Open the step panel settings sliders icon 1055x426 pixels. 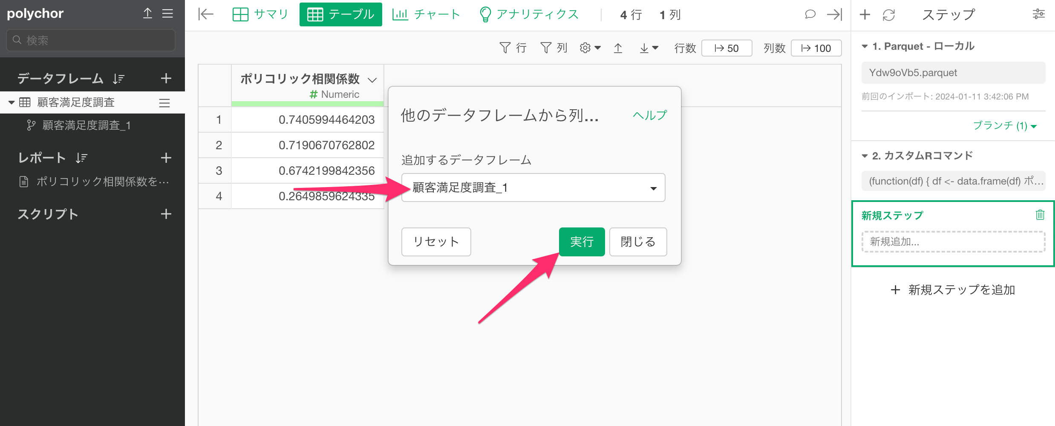pyautogui.click(x=1038, y=14)
